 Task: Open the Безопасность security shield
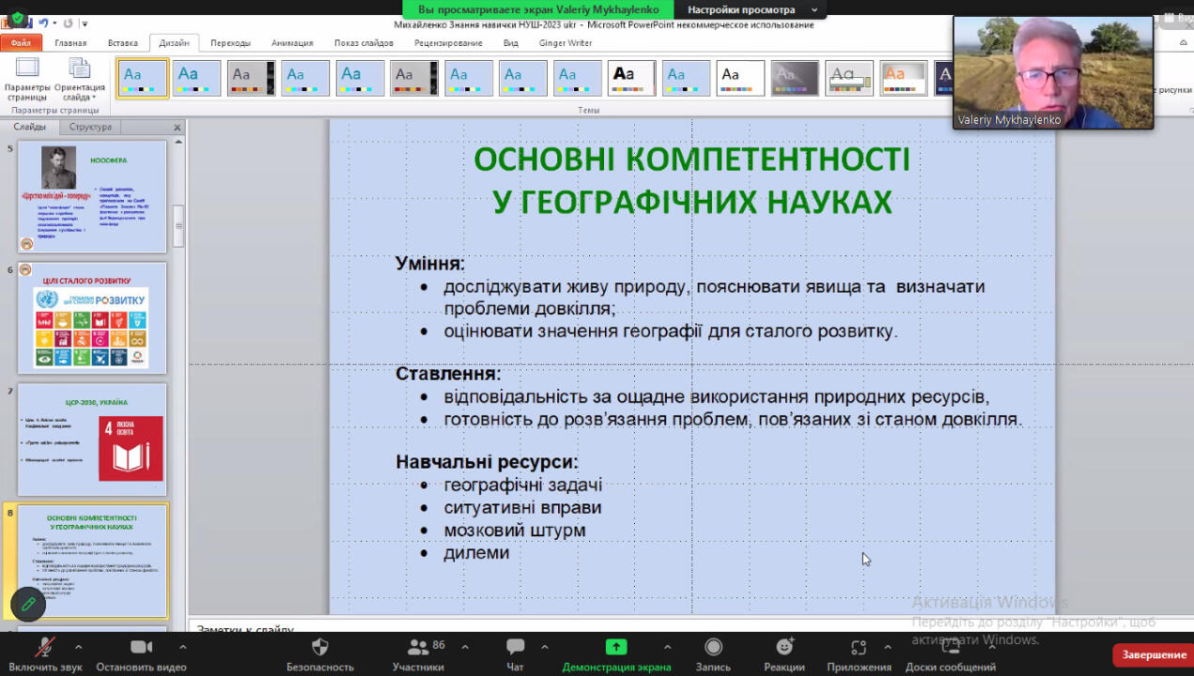(319, 654)
